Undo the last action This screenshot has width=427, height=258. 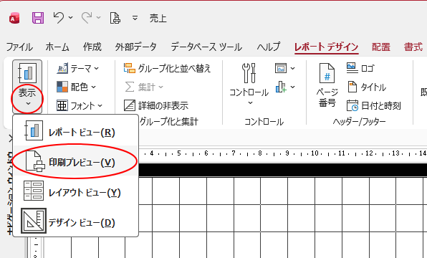[58, 18]
